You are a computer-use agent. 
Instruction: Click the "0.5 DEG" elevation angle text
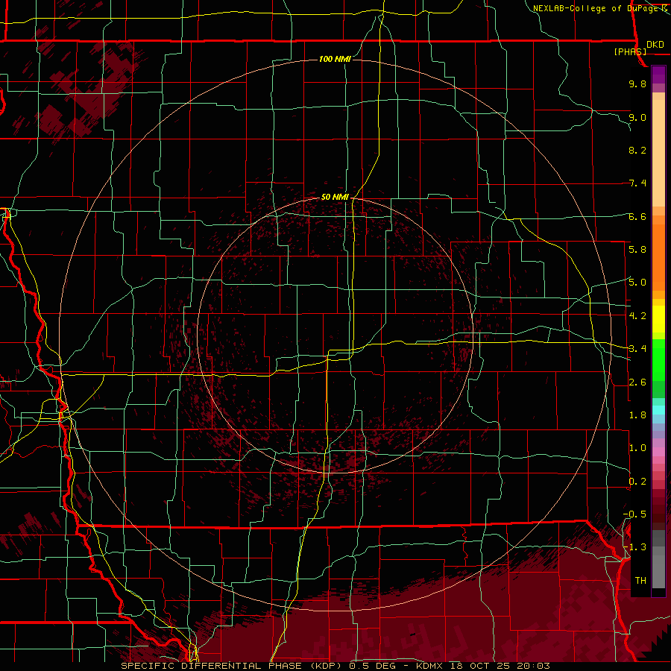[x=372, y=666]
